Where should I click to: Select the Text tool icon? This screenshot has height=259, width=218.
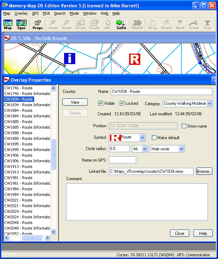pos(207,25)
